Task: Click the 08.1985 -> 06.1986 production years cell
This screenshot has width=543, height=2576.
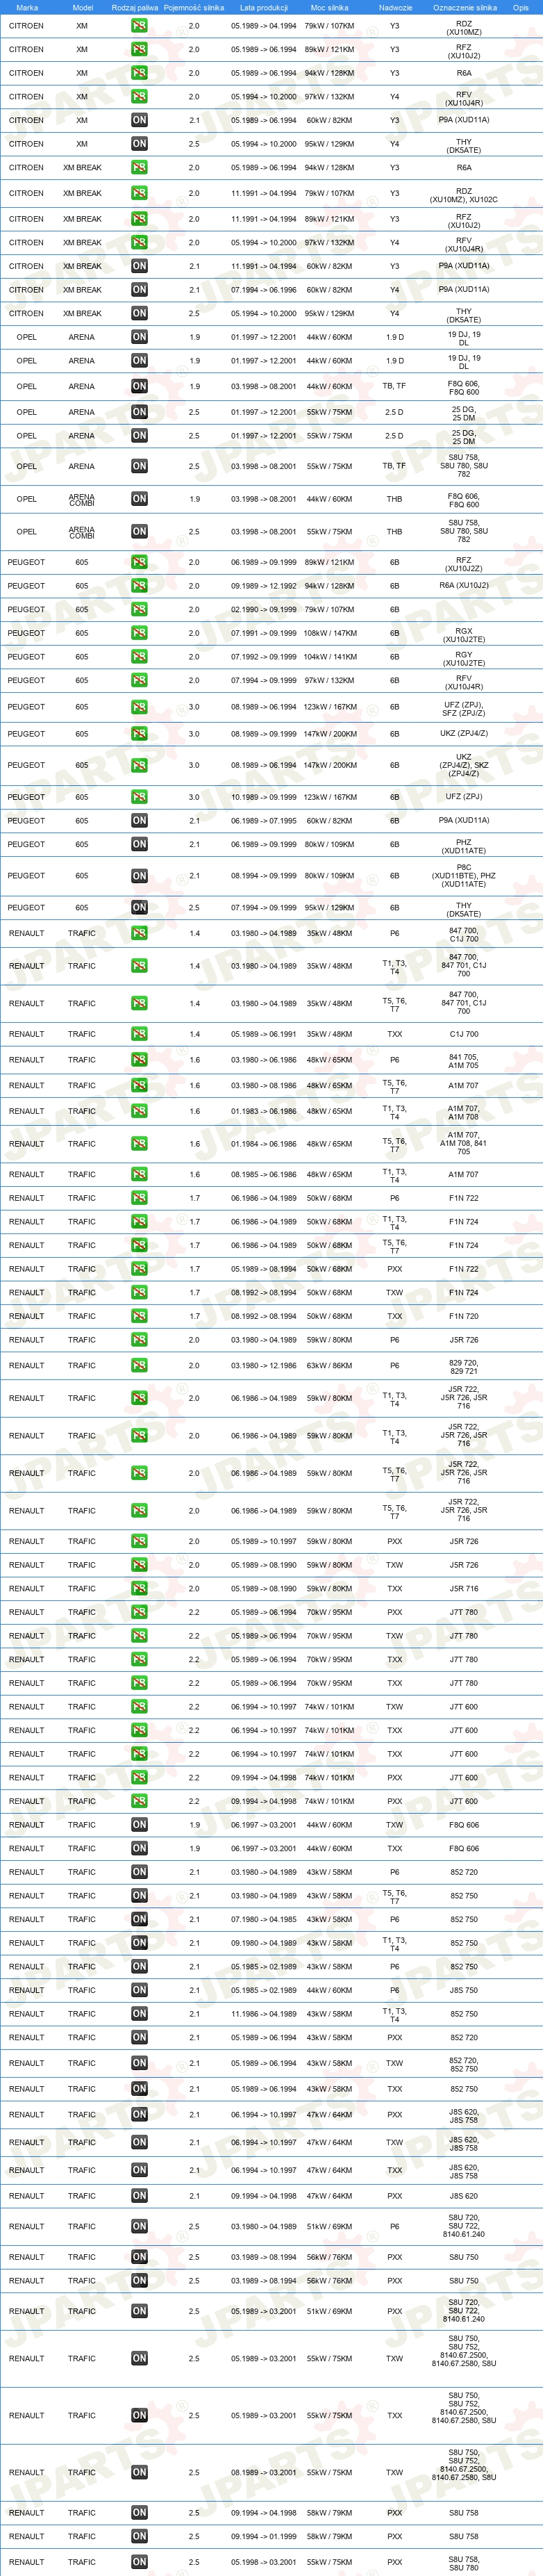Action: click(264, 1175)
